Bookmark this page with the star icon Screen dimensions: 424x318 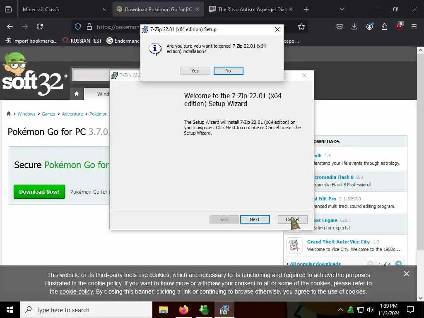301,26
